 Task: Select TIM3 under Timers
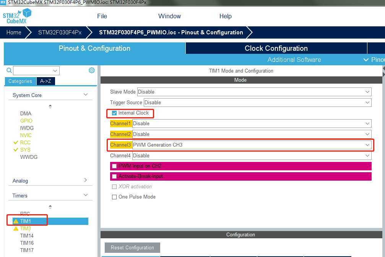point(26,229)
